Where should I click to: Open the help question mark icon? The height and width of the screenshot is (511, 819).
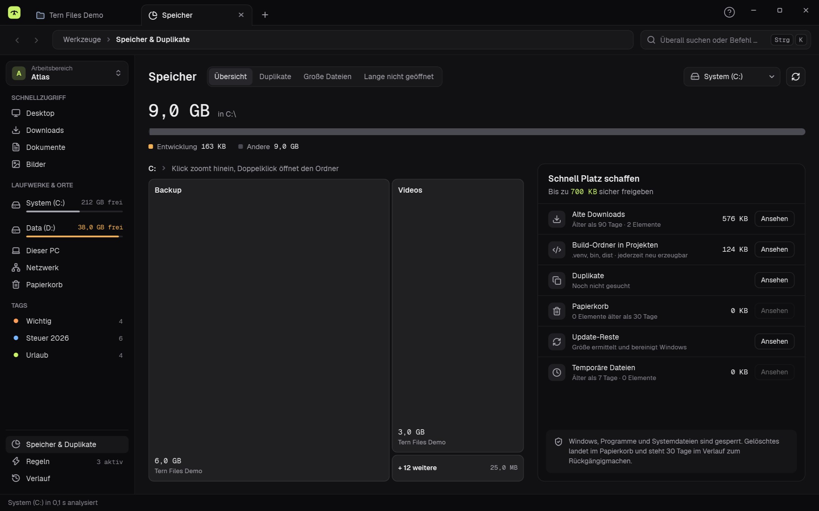pyautogui.click(x=729, y=12)
